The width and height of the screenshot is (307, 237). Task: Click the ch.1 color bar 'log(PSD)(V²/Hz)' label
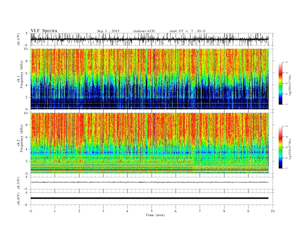pos(290,85)
